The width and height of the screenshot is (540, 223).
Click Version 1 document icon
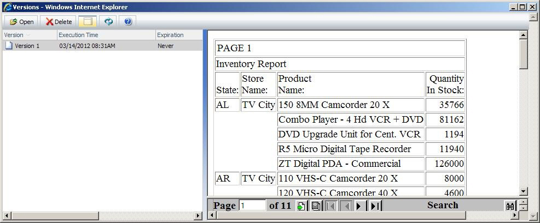[x=9, y=45]
